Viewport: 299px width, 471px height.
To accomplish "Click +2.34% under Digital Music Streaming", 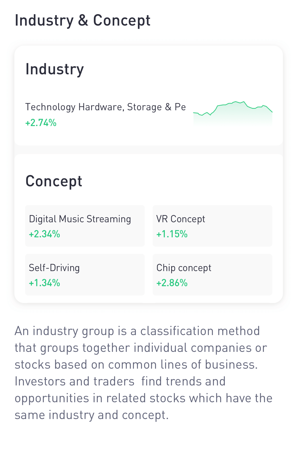I will 44,234.
